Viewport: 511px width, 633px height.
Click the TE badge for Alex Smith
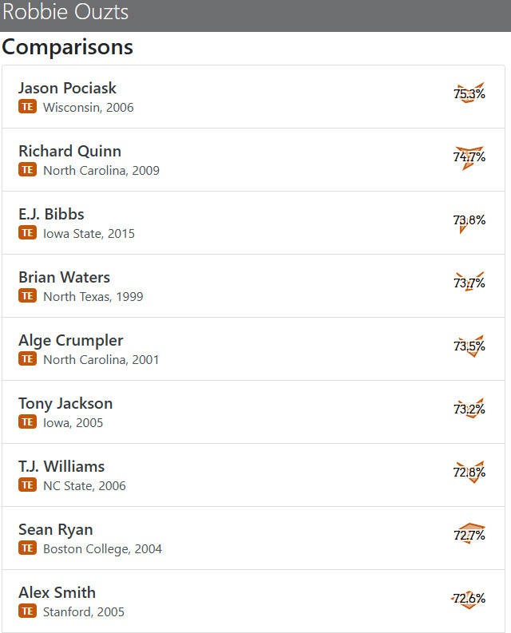(x=27, y=611)
